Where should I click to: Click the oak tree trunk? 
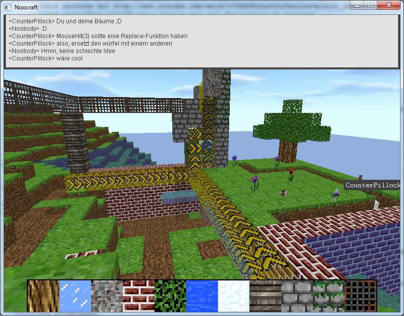(288, 152)
